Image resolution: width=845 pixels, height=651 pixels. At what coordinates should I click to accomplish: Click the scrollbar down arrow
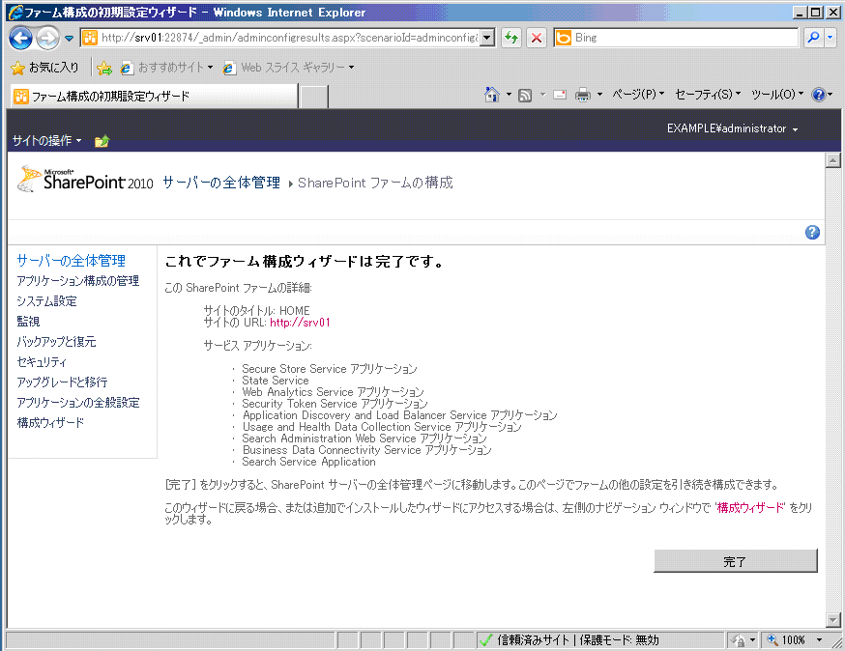[x=833, y=620]
